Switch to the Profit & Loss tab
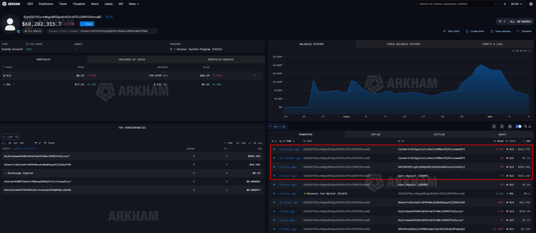 point(493,44)
